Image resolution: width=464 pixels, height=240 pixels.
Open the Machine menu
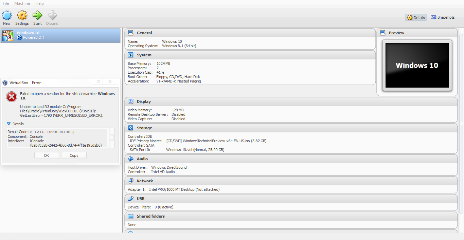22,3
